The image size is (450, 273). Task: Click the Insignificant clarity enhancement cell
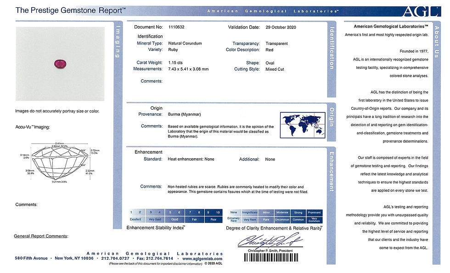(250, 212)
